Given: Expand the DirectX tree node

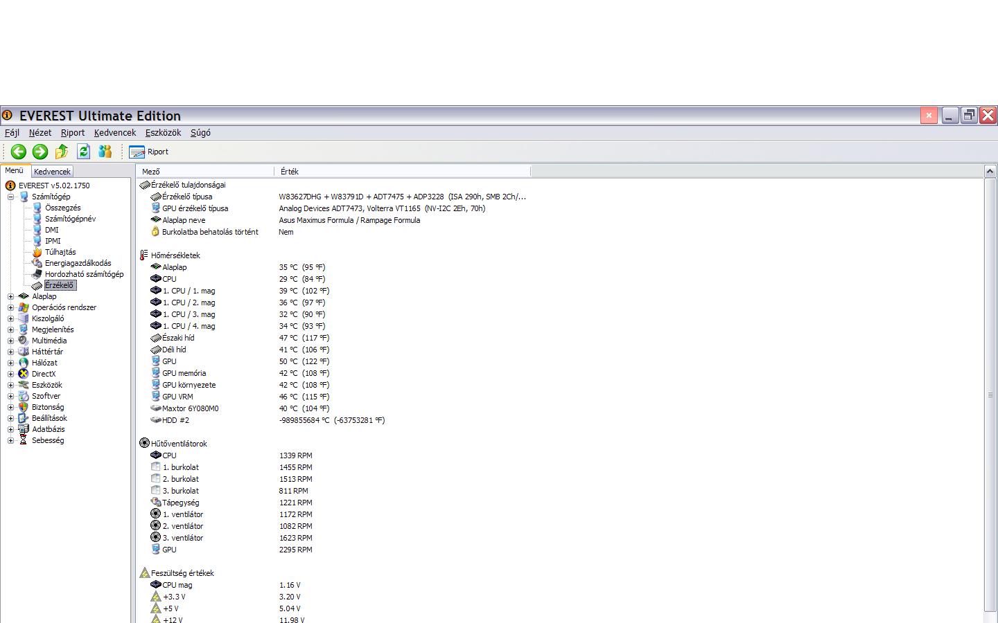Looking at the screenshot, I should 10,374.
